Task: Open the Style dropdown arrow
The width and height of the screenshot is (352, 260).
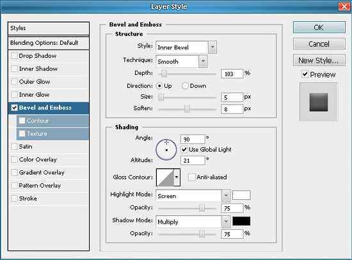Action: (212, 47)
